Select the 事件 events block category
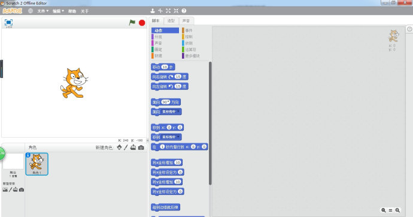The height and width of the screenshot is (217, 413). pyautogui.click(x=187, y=31)
